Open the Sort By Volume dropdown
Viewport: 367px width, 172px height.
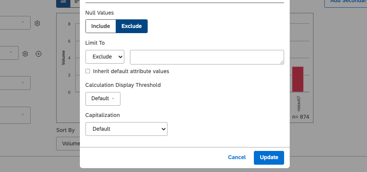pyautogui.click(x=68, y=144)
